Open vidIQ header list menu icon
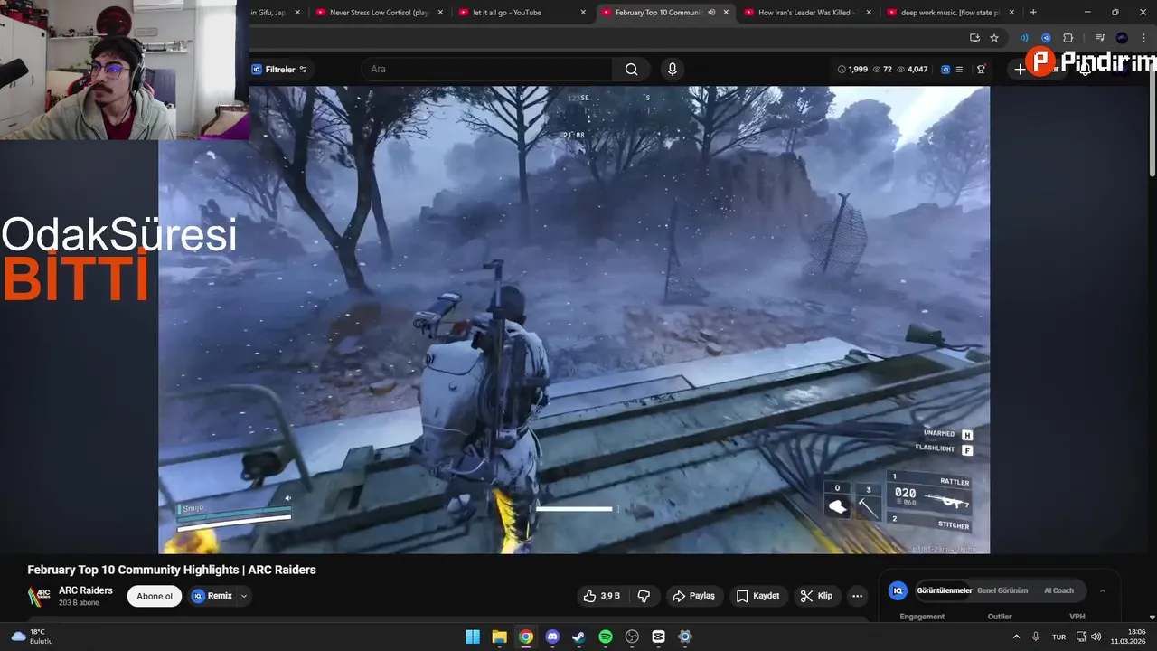Image resolution: width=1157 pixels, height=651 pixels. pyautogui.click(x=959, y=70)
